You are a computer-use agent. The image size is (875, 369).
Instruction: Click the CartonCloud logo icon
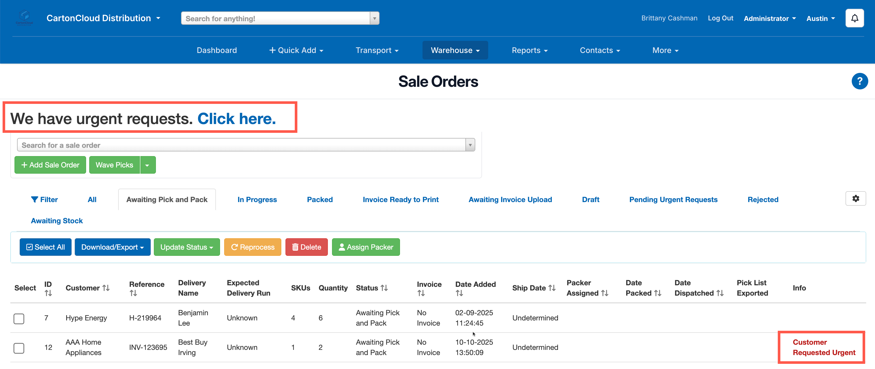tap(25, 18)
